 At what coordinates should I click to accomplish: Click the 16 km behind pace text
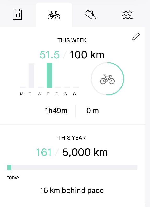72,190
